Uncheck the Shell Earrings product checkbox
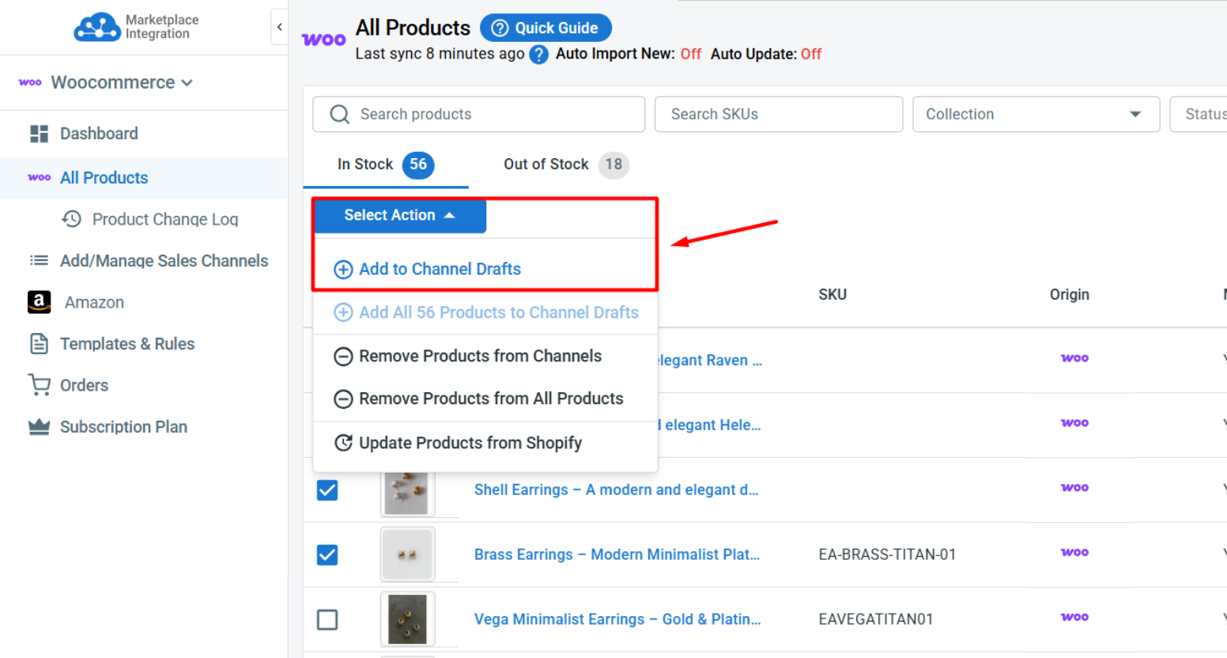1227x658 pixels. (x=327, y=490)
